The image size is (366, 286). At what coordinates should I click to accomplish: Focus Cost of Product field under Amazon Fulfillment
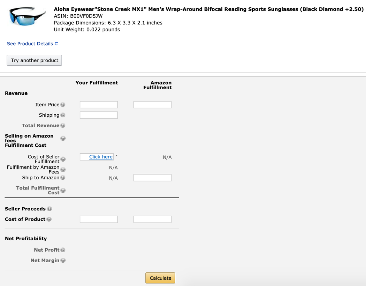(152, 219)
